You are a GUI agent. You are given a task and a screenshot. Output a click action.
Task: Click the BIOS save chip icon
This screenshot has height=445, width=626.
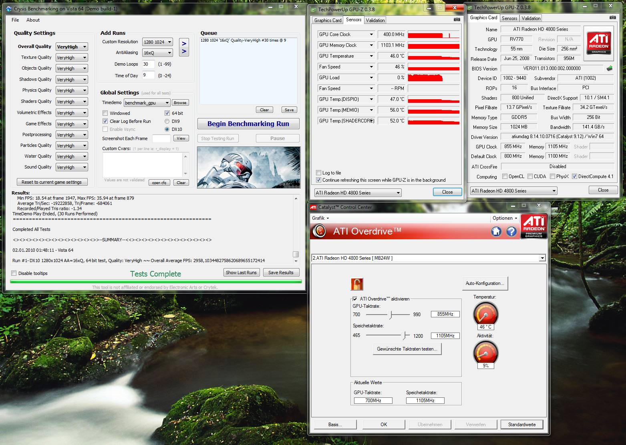[x=610, y=68]
